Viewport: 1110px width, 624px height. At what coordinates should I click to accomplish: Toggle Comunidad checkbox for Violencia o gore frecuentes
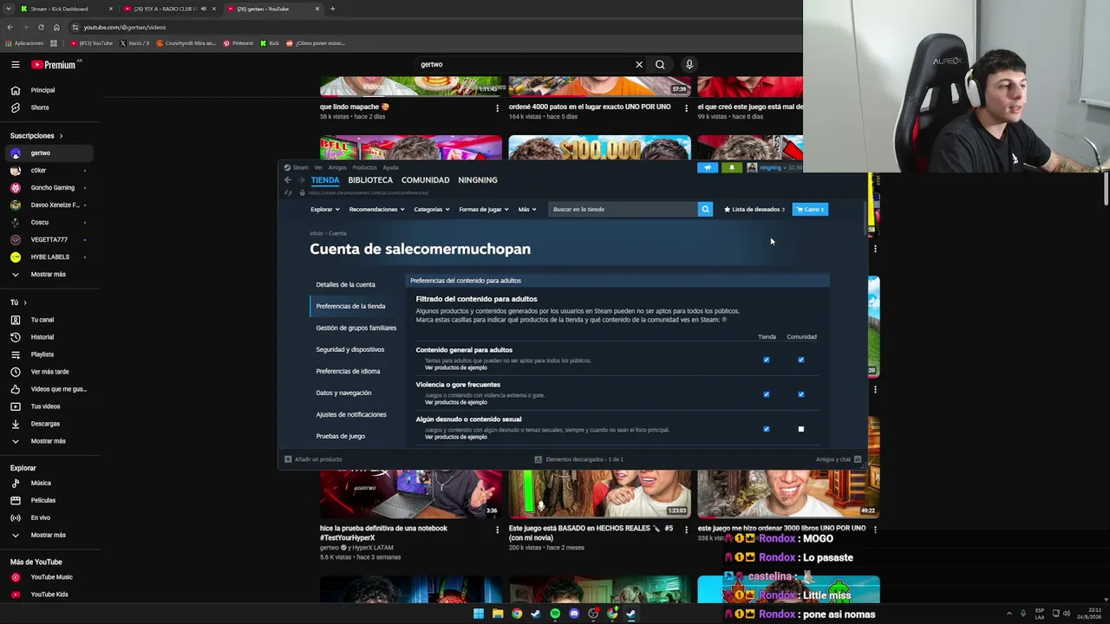coord(801,394)
